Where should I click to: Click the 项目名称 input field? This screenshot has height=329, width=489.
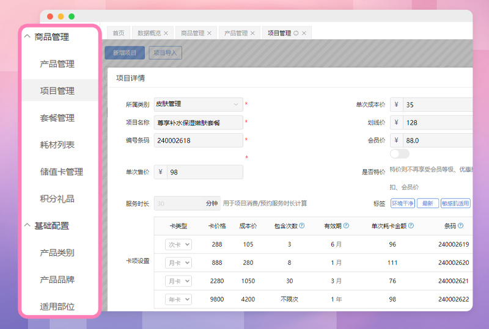(197, 123)
